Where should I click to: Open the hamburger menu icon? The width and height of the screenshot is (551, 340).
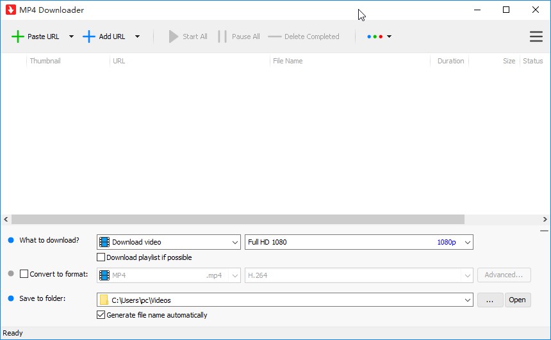(536, 36)
